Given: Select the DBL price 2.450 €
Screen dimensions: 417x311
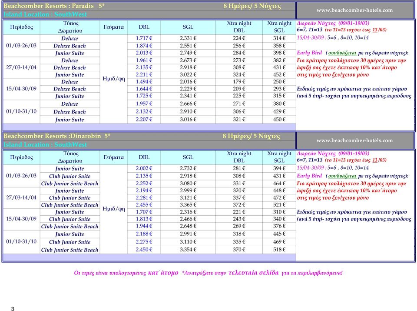Looking at the screenshot, I should (x=144, y=250).
